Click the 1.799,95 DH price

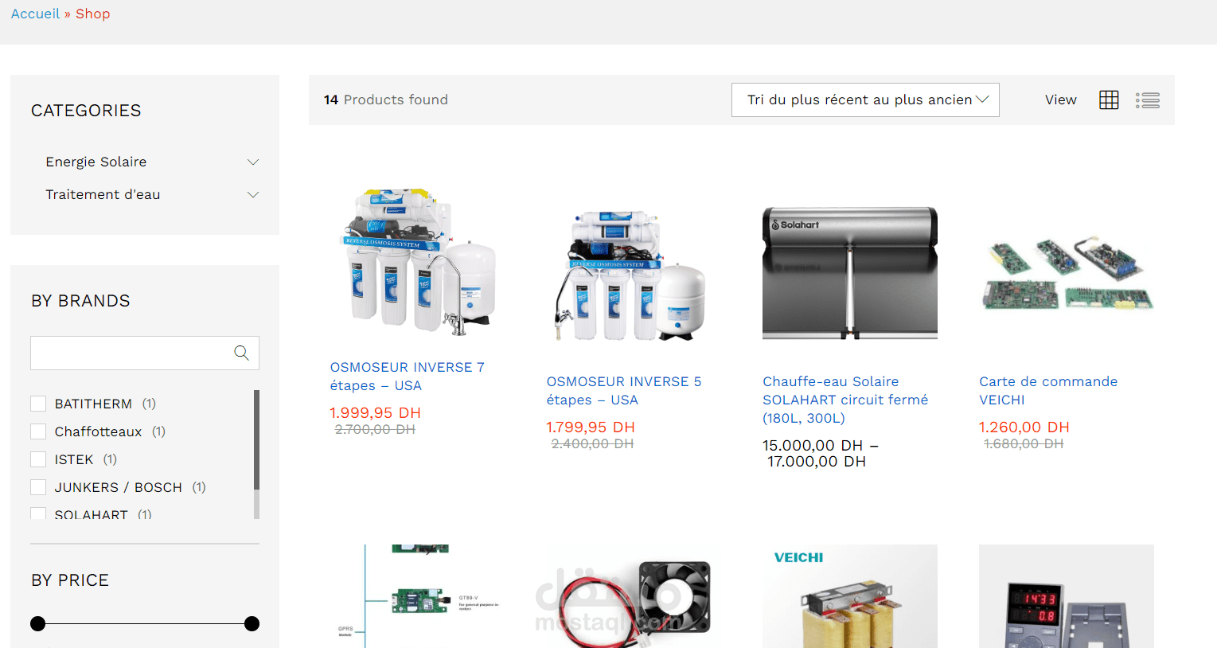(x=590, y=427)
